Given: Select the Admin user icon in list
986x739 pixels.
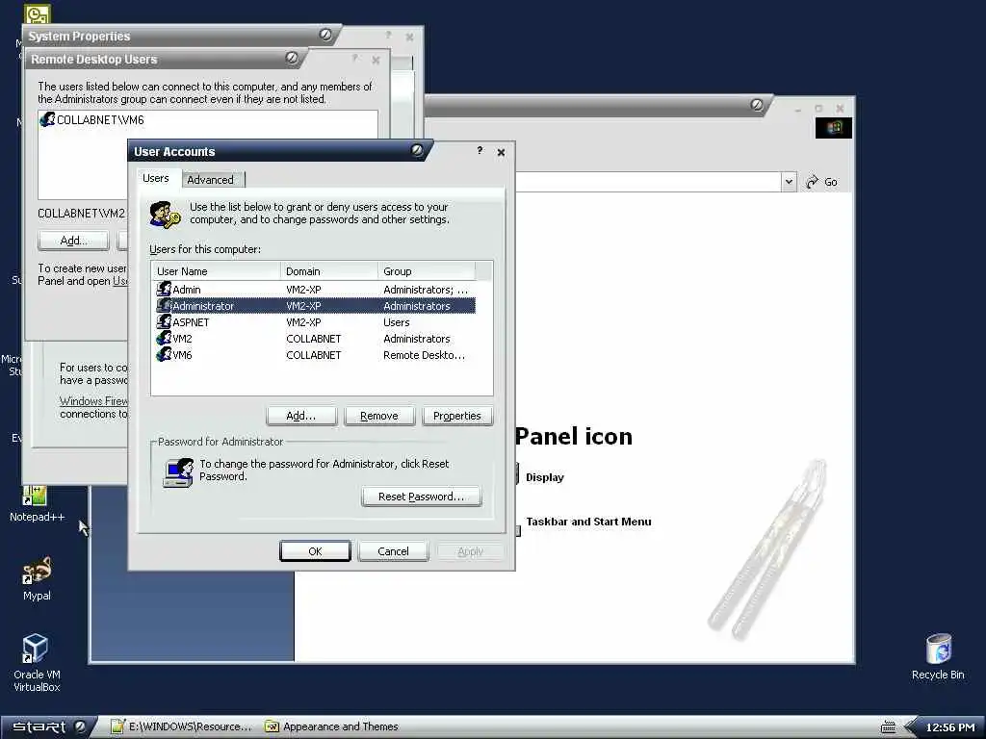Looking at the screenshot, I should pos(164,289).
